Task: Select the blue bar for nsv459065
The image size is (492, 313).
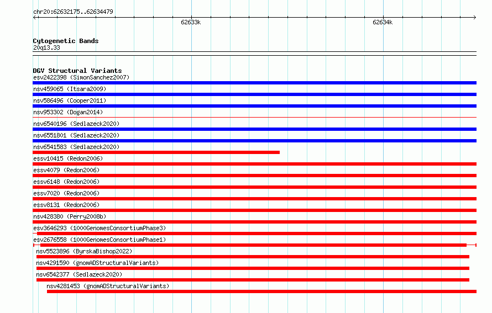Action: click(x=254, y=94)
